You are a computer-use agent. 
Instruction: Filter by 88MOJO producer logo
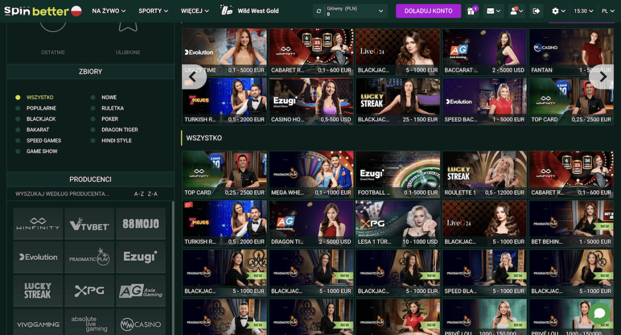coord(141,224)
